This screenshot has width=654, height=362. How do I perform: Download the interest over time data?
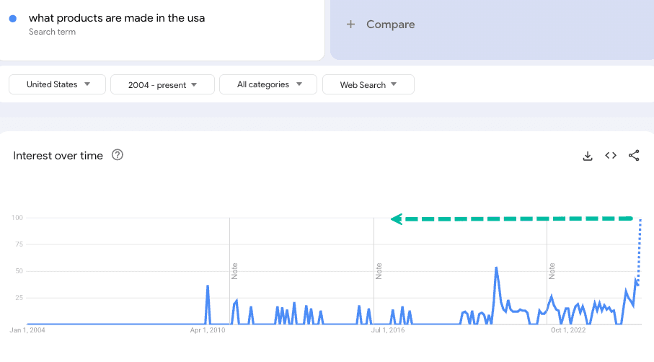[588, 156]
